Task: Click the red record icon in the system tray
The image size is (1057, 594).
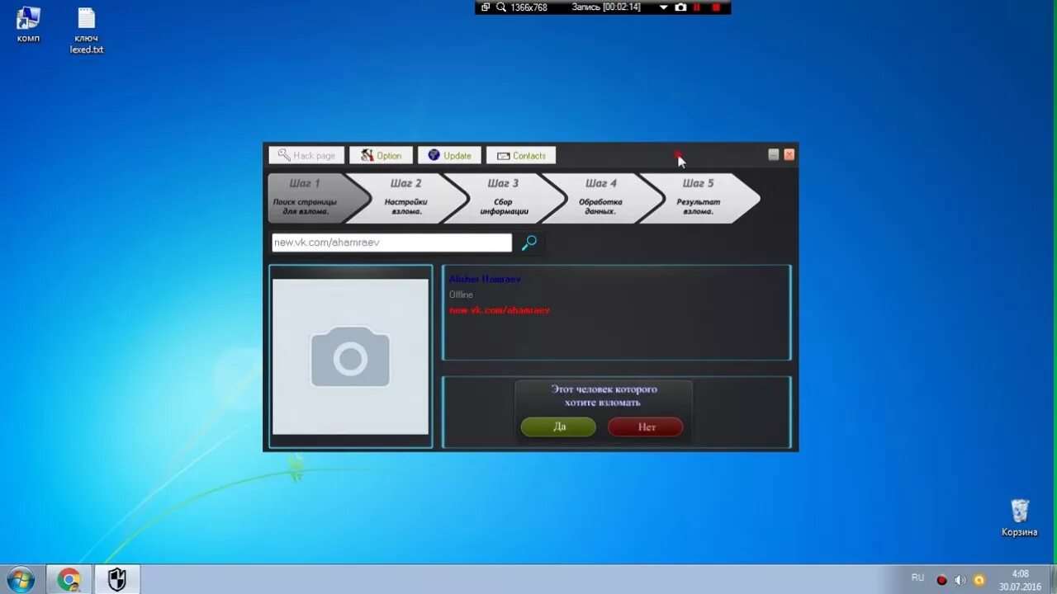Action: [941, 580]
